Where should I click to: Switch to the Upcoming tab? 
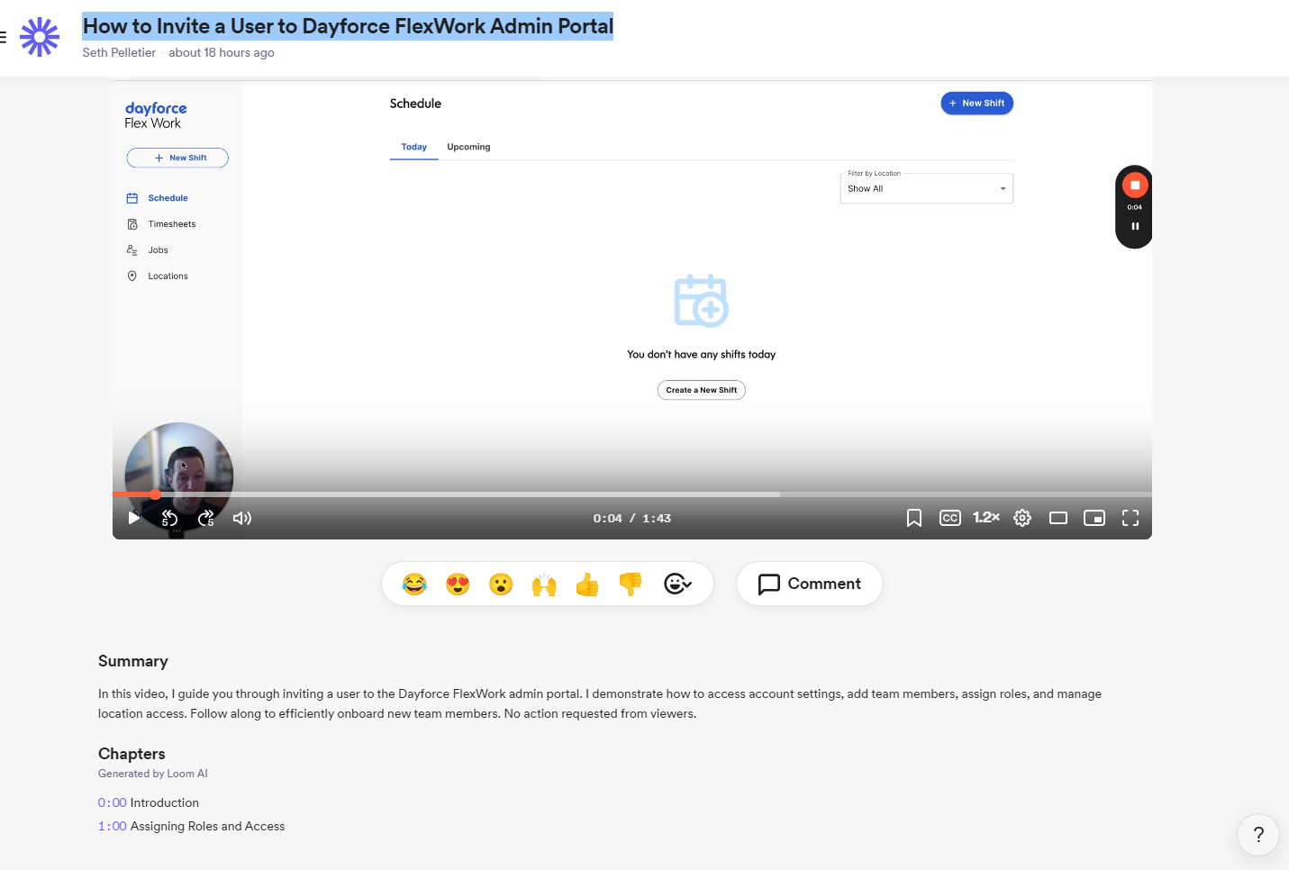(x=468, y=147)
